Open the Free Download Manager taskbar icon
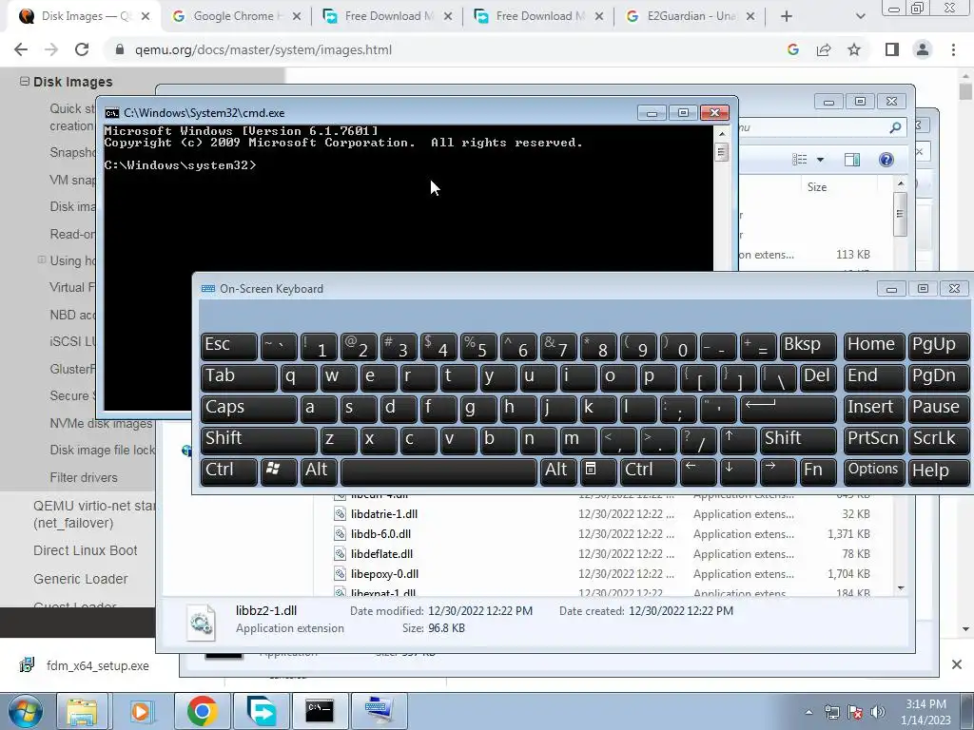 pyautogui.click(x=261, y=711)
